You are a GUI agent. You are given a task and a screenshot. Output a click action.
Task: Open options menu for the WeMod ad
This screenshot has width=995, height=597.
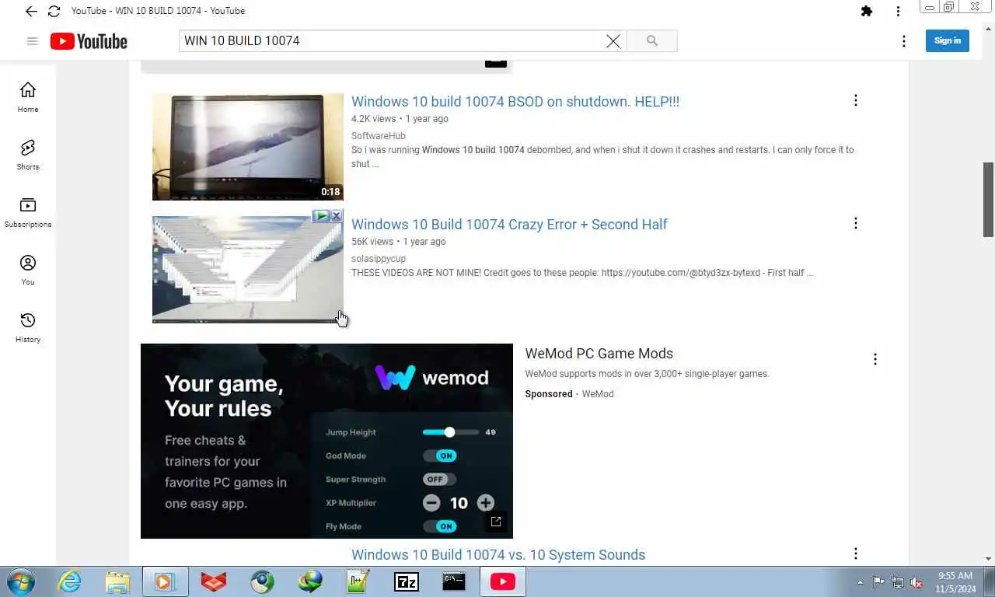[875, 359]
